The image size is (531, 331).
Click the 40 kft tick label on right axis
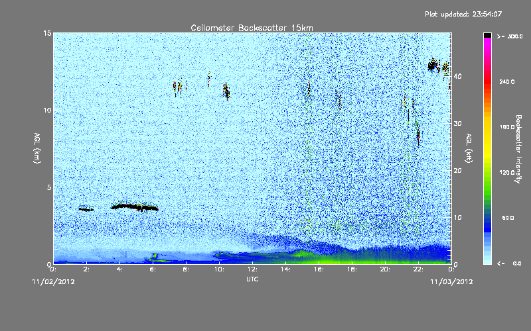pos(457,76)
